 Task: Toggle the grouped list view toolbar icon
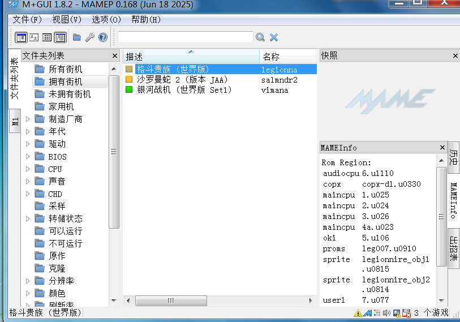(60, 37)
